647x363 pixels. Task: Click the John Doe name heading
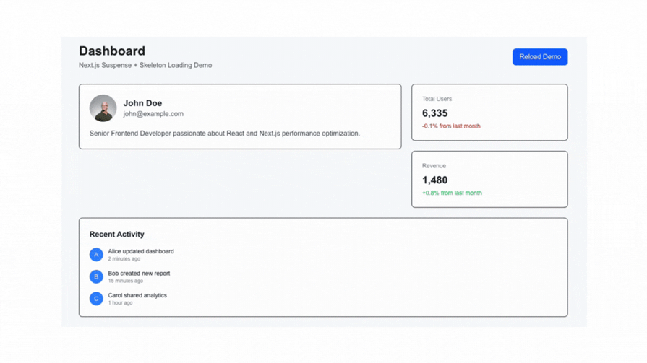[x=142, y=103]
